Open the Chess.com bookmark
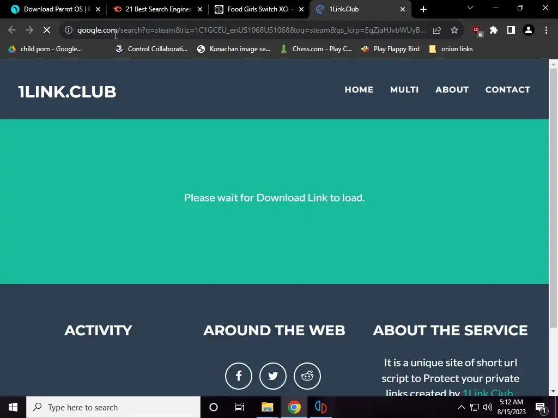 317,49
